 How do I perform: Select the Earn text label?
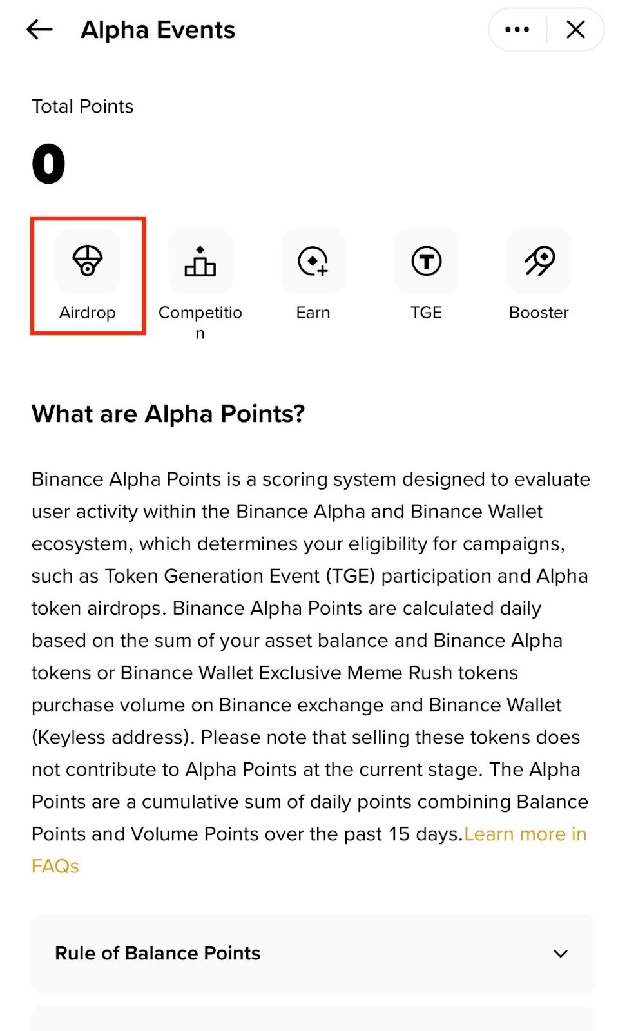click(x=313, y=313)
